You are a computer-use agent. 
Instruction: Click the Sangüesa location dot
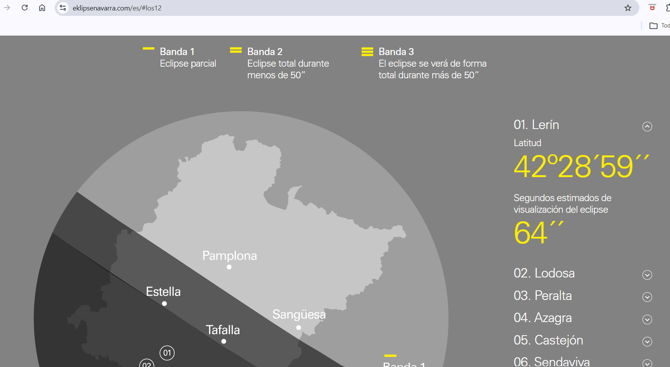(298, 327)
